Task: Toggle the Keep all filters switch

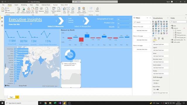Action: (157, 90)
